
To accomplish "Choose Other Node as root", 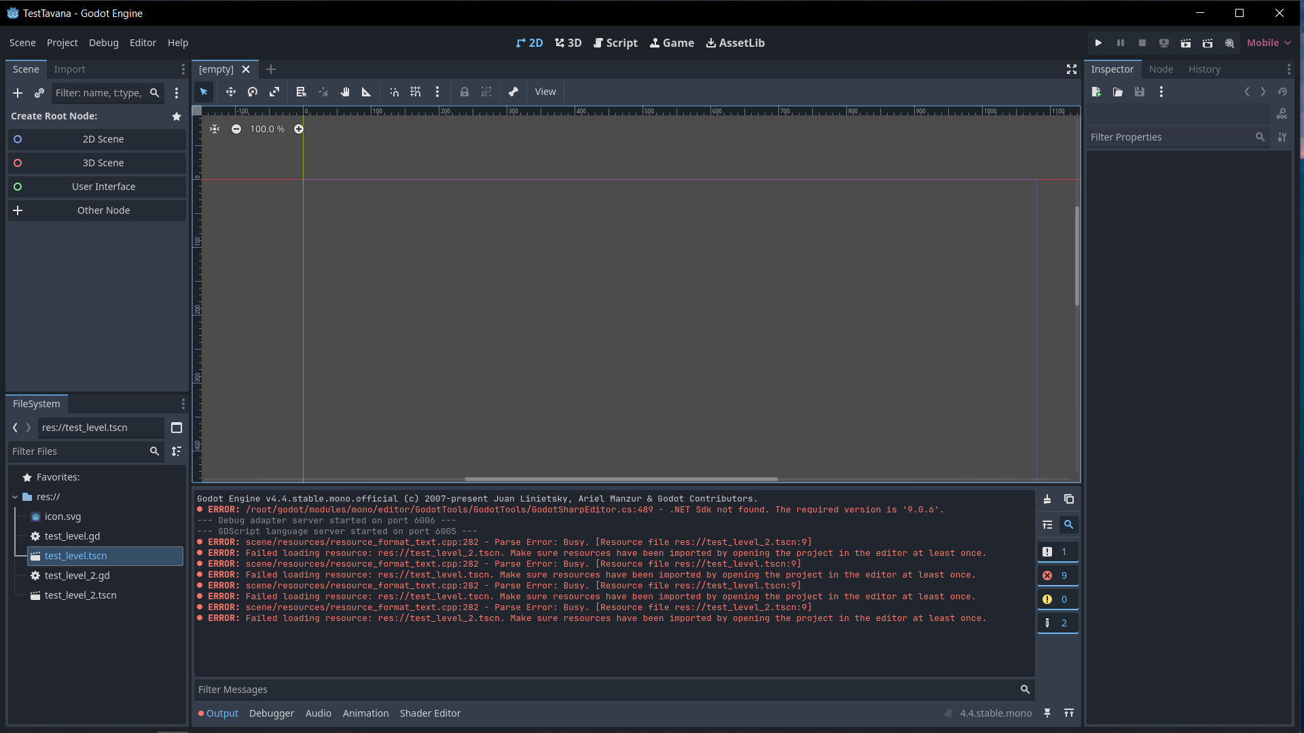I will click(x=96, y=210).
